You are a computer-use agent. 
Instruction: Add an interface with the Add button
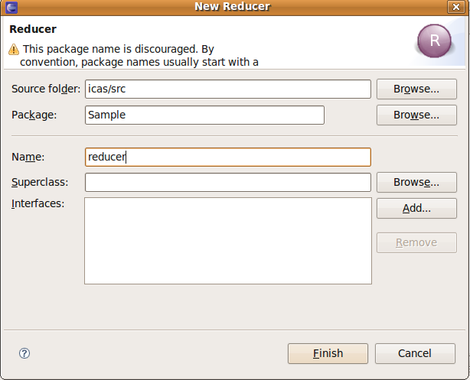click(416, 208)
